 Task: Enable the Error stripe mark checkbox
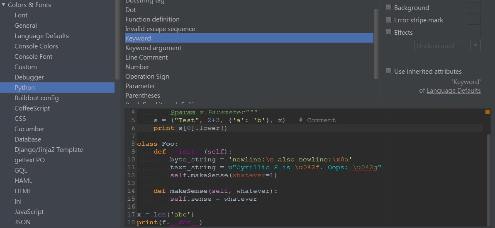(x=389, y=20)
